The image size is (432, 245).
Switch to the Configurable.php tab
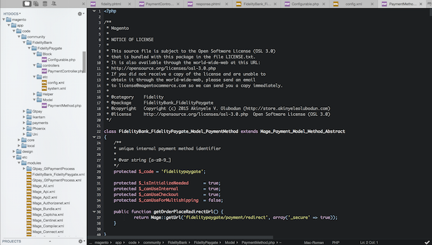click(x=305, y=4)
